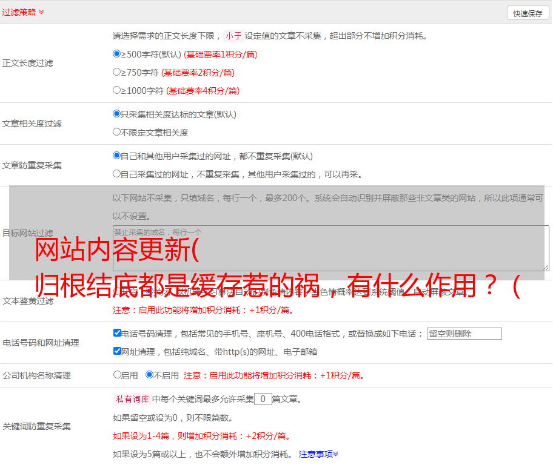The height and width of the screenshot is (465, 553).
Task: Select the ≥1000字符 length filter
Action: pos(117,90)
